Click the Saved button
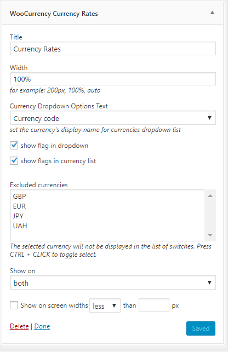 201,328
